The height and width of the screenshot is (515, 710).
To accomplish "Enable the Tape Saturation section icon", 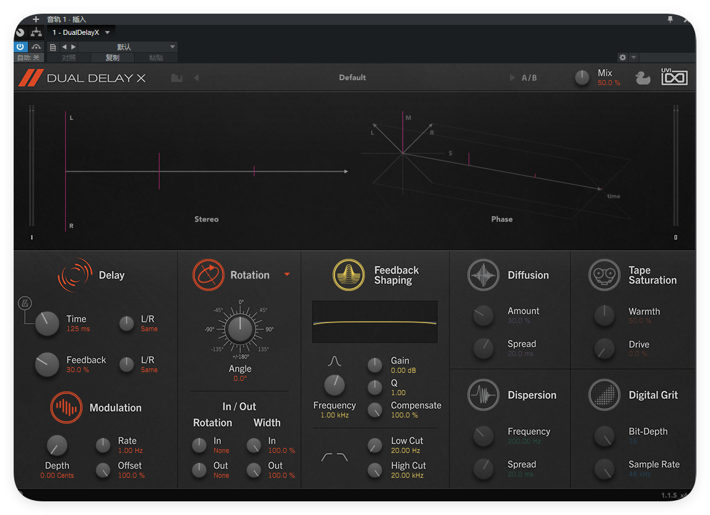I will click(x=604, y=275).
